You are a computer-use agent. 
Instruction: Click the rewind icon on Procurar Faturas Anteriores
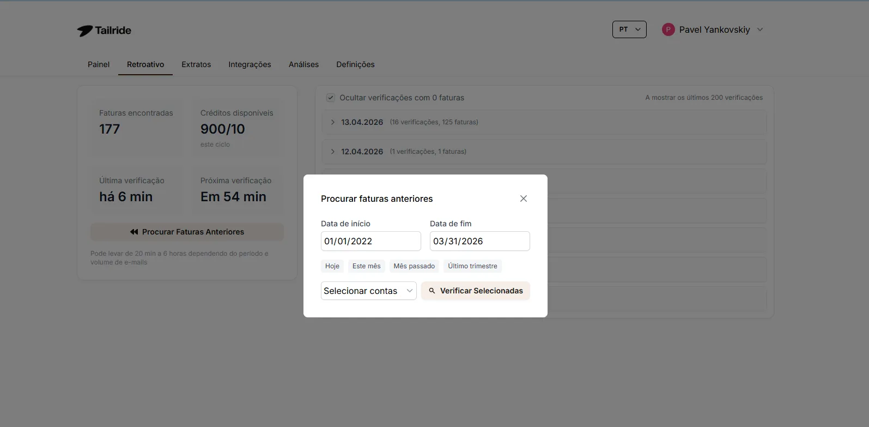click(x=134, y=232)
